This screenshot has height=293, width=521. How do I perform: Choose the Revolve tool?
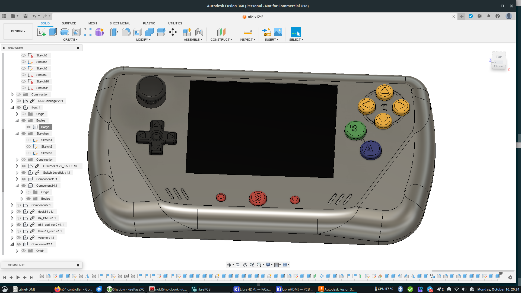tap(65, 32)
